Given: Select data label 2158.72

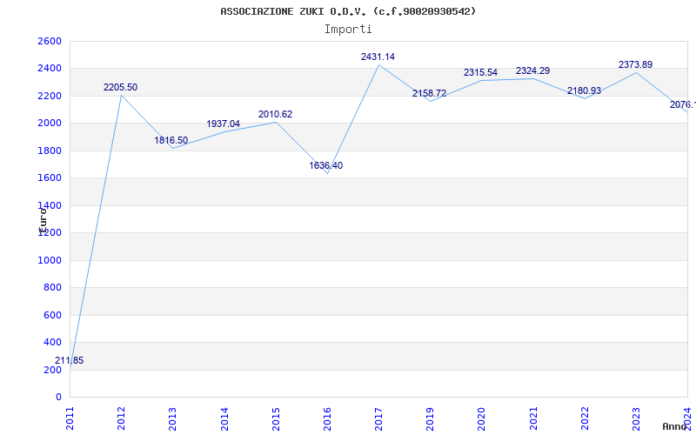Looking at the screenshot, I should (x=429, y=94).
